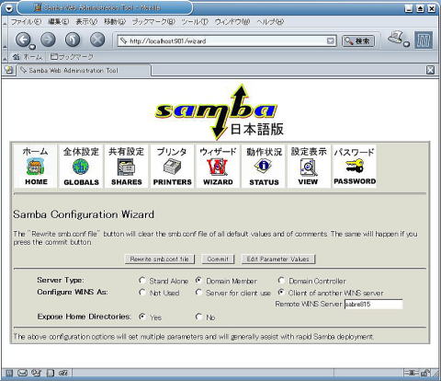This screenshot has width=441, height=381.
Task: Open the PRINTERS printer icon
Action: click(x=172, y=167)
